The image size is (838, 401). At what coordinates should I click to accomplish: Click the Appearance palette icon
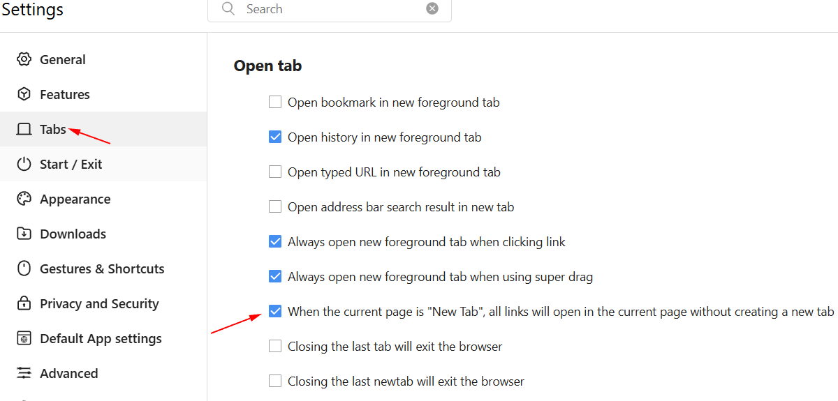click(x=24, y=199)
